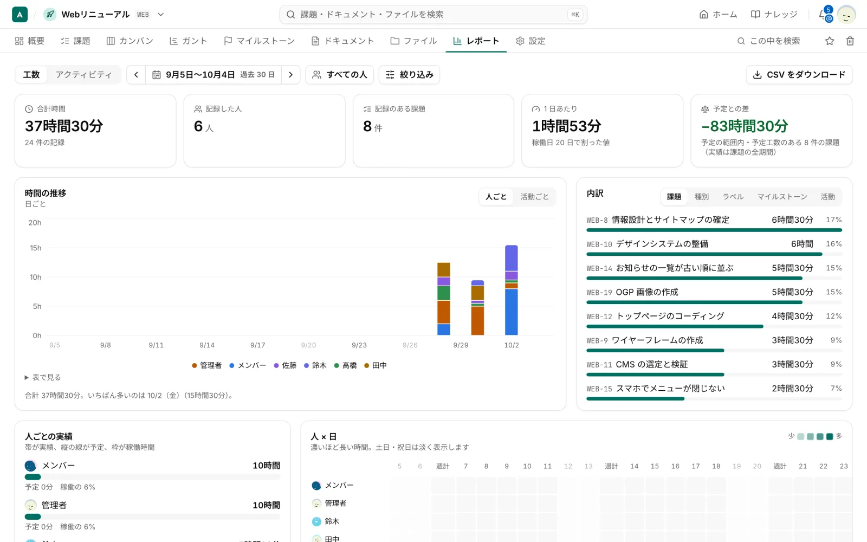The image size is (867, 542).
Task: Select 活動ごと chart grouping
Action: (x=534, y=197)
